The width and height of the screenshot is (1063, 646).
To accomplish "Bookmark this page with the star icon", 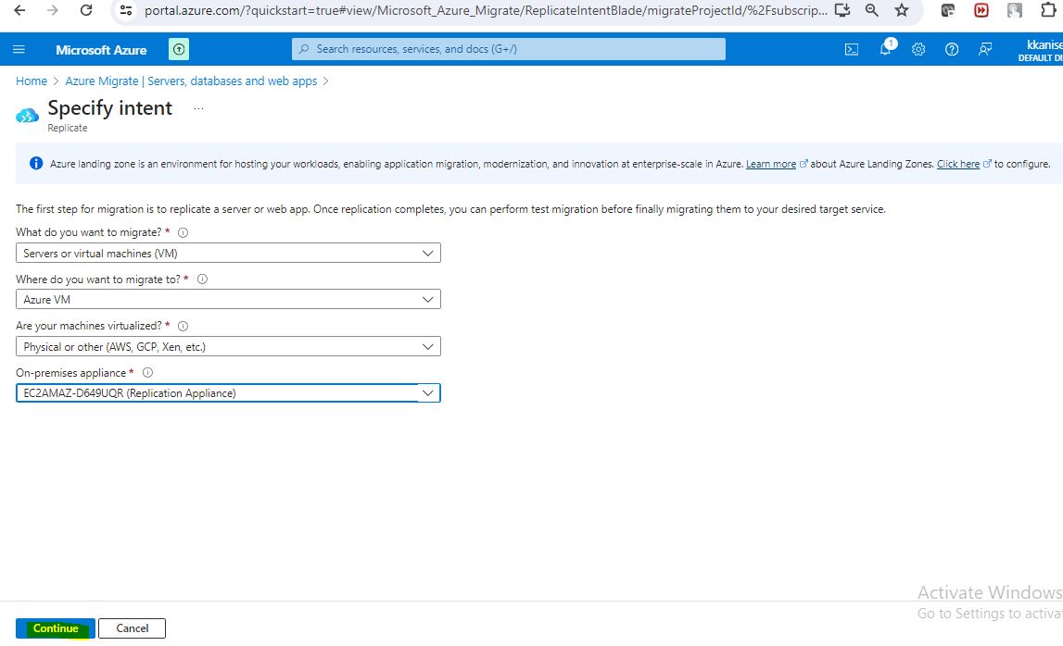I will [902, 10].
